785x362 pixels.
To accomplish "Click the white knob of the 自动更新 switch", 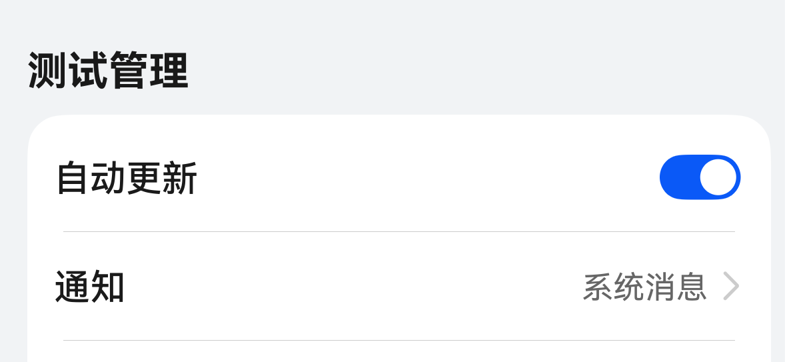I will (x=718, y=177).
